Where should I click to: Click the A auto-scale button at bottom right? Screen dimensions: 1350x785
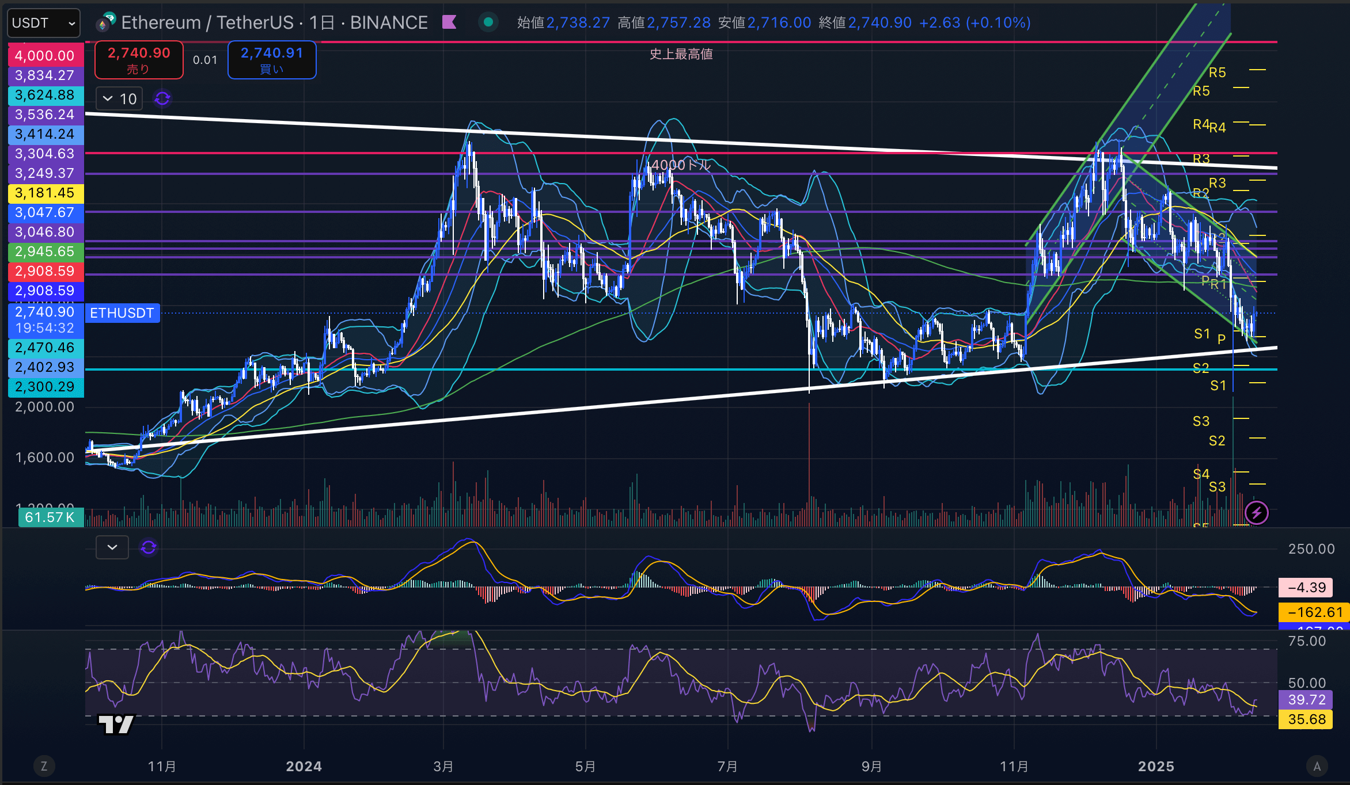coord(1317,766)
